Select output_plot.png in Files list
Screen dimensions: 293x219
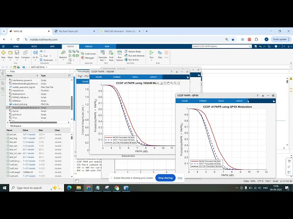38,104
